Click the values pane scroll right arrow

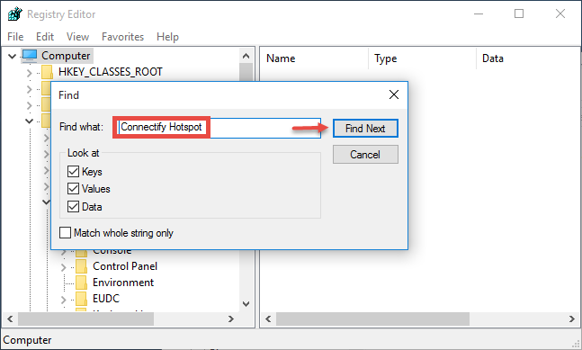(x=572, y=319)
